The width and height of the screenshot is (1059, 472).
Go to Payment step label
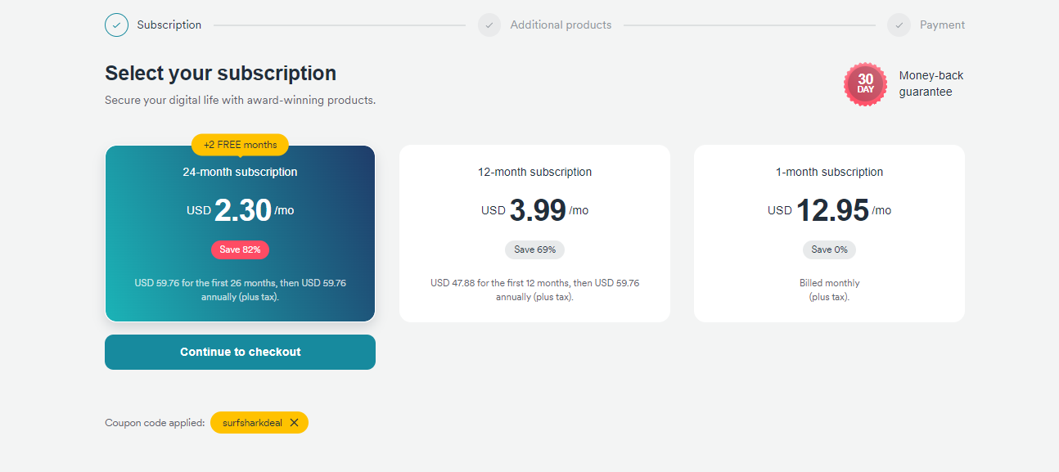[942, 25]
